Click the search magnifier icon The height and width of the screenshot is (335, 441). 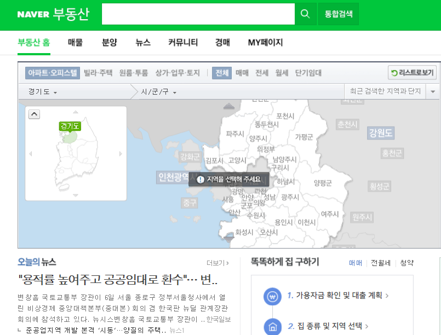pyautogui.click(x=305, y=14)
